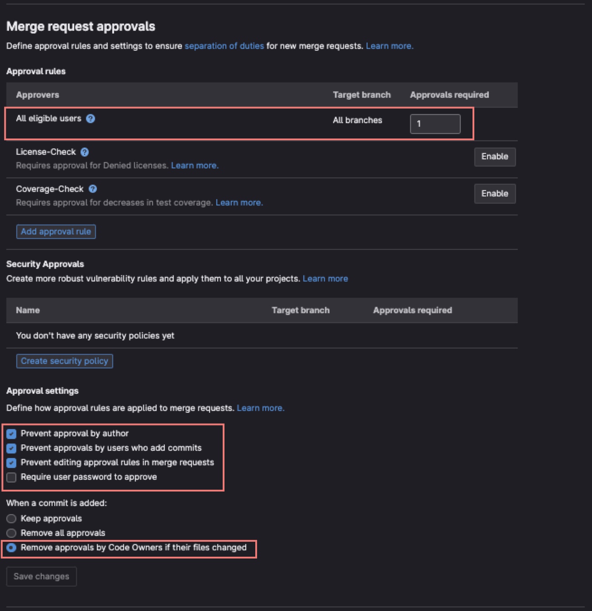Enable the License-Check rule
This screenshot has width=592, height=611.
(495, 157)
